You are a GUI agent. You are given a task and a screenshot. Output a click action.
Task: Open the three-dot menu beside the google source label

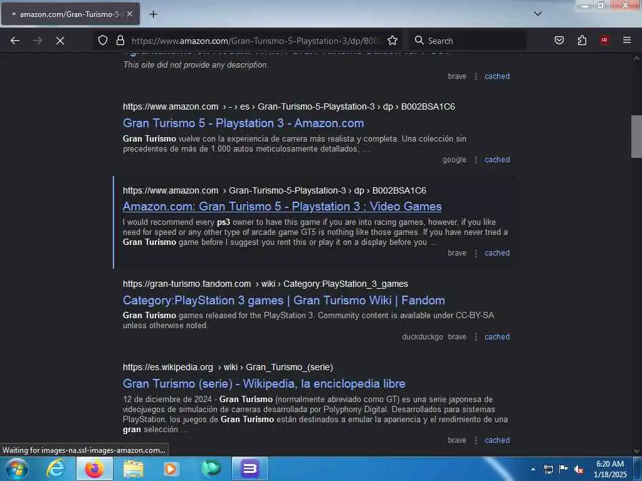pyautogui.click(x=475, y=160)
